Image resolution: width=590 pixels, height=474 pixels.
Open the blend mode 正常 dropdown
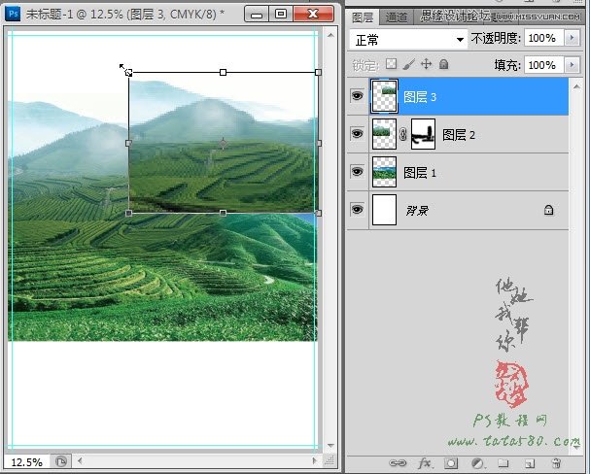(408, 39)
